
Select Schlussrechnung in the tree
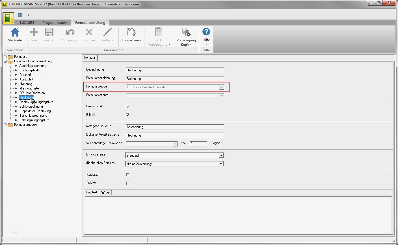pos(31,106)
